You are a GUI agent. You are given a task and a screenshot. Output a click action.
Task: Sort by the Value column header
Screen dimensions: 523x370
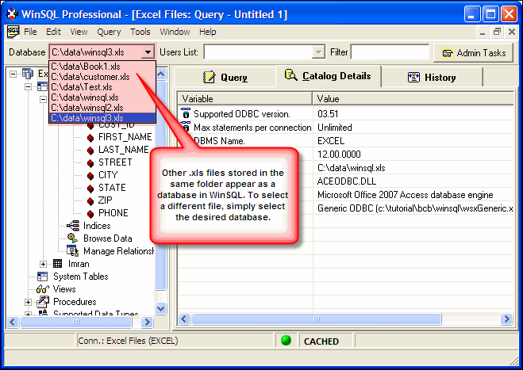click(x=413, y=98)
